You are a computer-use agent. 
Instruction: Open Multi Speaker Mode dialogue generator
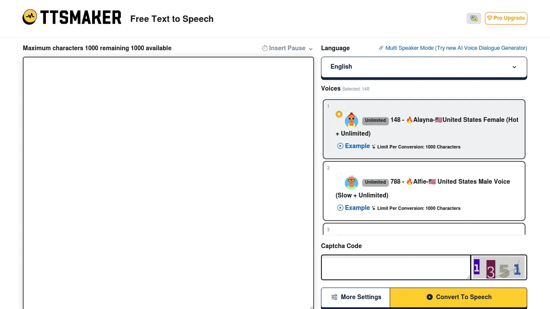tap(452, 48)
